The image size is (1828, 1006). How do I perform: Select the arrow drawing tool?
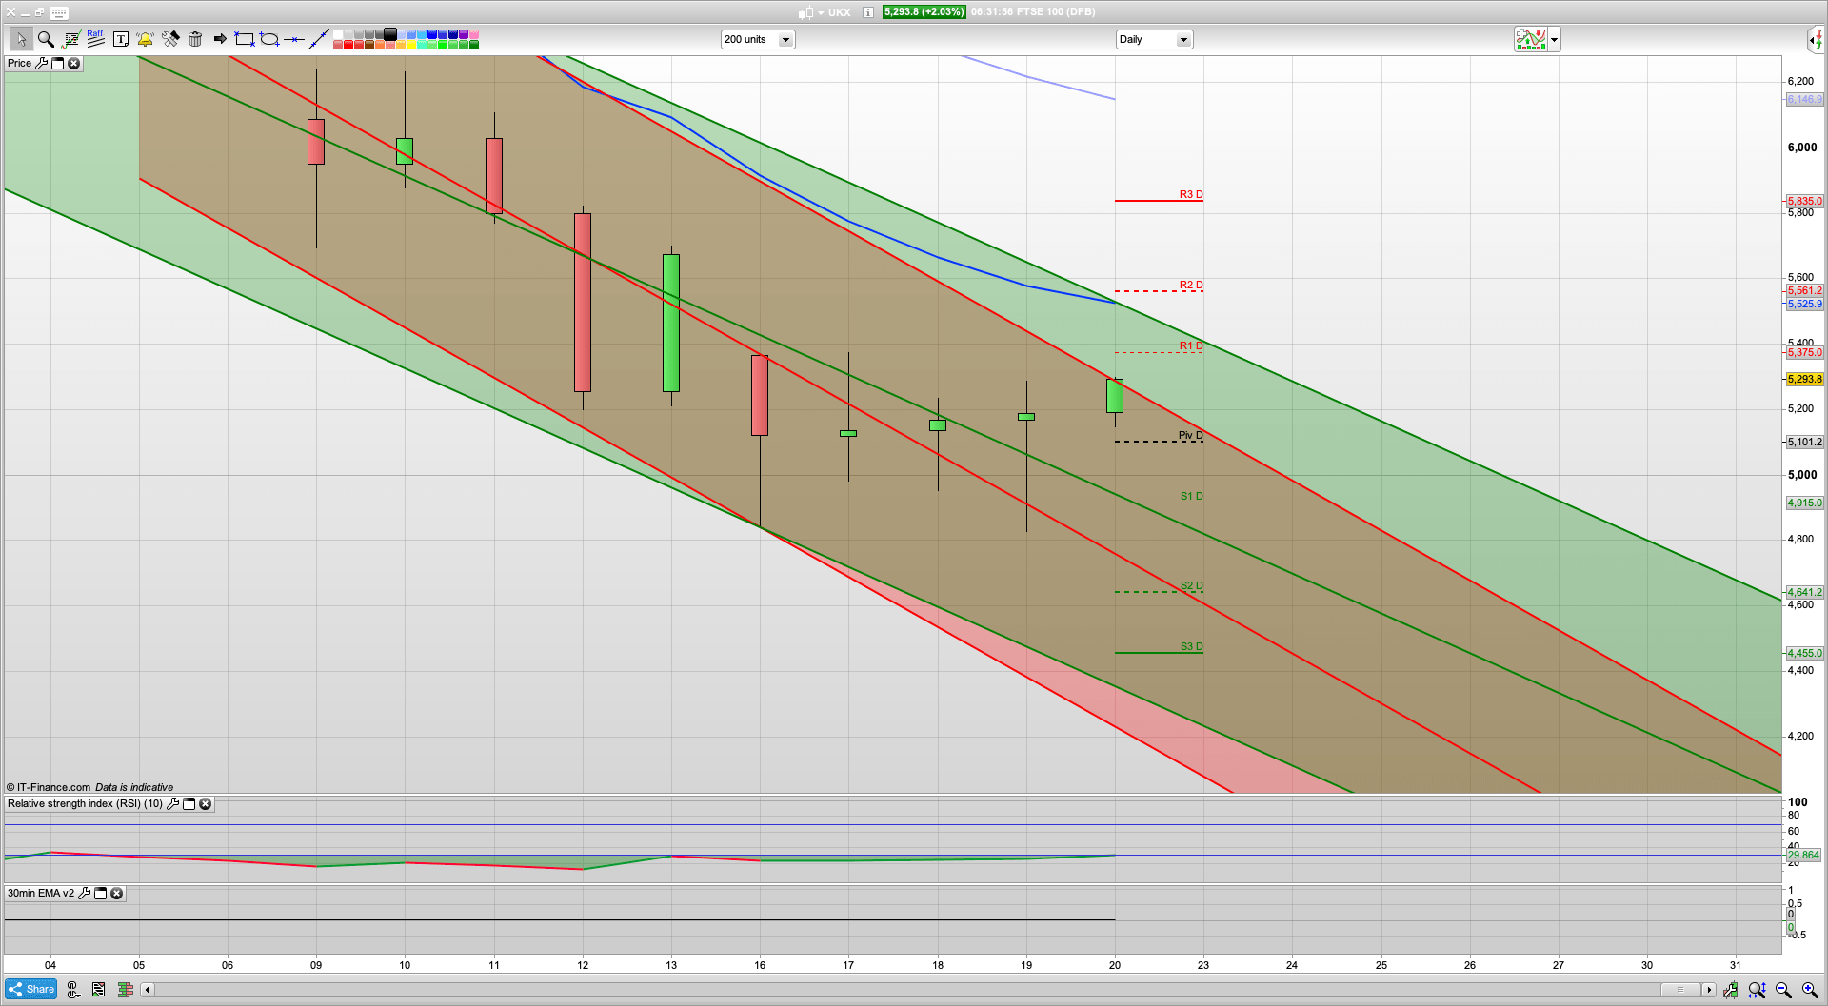(220, 39)
